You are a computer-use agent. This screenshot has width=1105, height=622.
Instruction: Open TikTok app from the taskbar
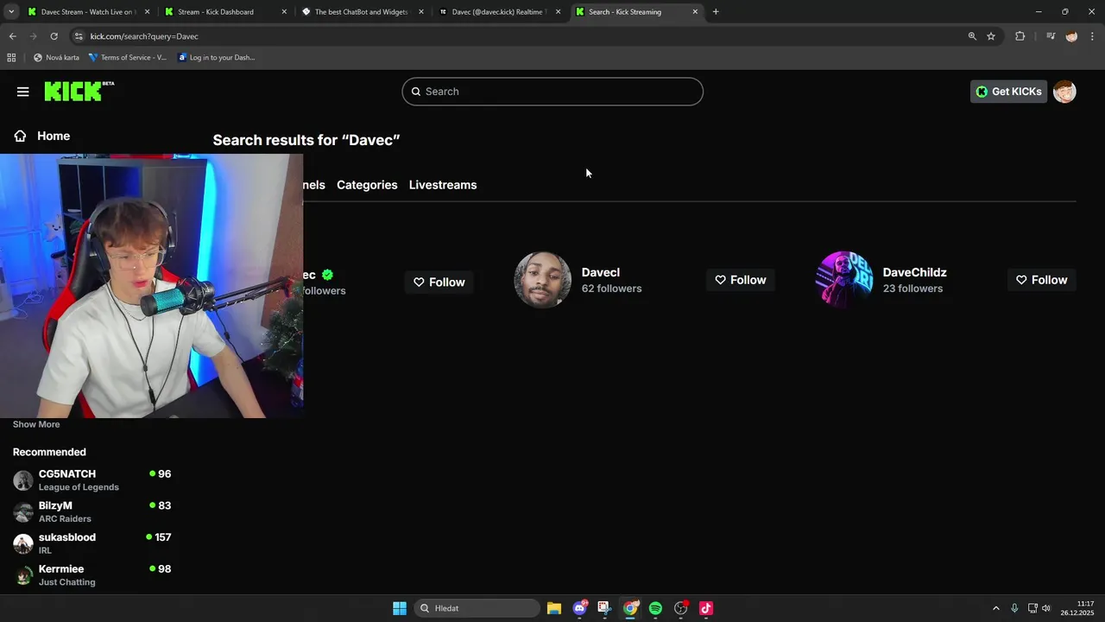pyautogui.click(x=706, y=608)
